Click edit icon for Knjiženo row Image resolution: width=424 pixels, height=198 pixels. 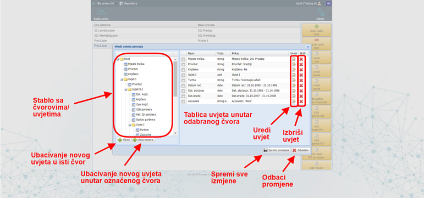tap(294, 70)
